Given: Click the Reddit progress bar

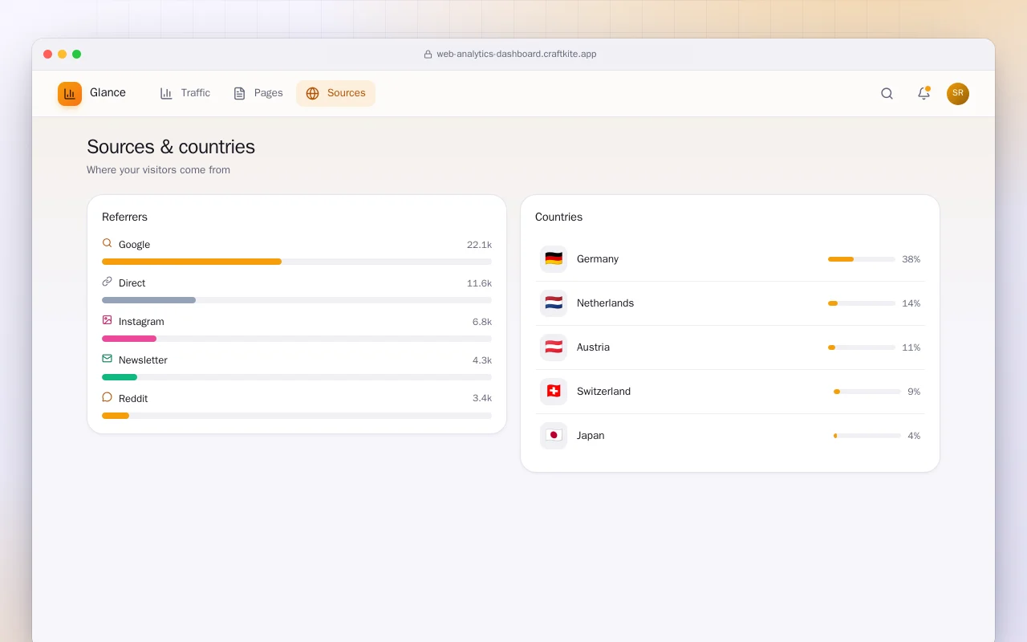Looking at the screenshot, I should (297, 416).
